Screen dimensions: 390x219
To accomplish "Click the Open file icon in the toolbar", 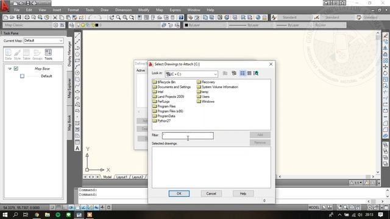I will coord(12,18).
